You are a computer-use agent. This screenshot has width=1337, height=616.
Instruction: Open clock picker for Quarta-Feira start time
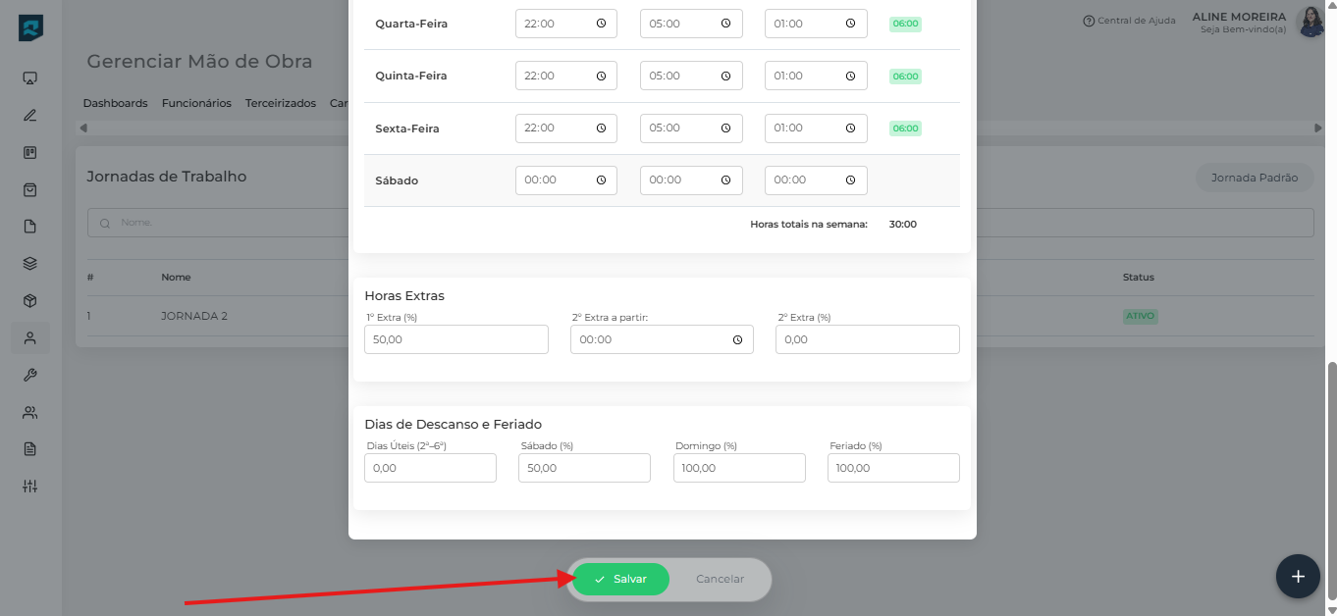click(601, 24)
